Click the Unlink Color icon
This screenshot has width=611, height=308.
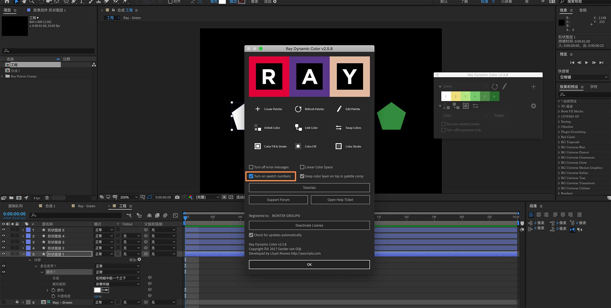point(257,128)
